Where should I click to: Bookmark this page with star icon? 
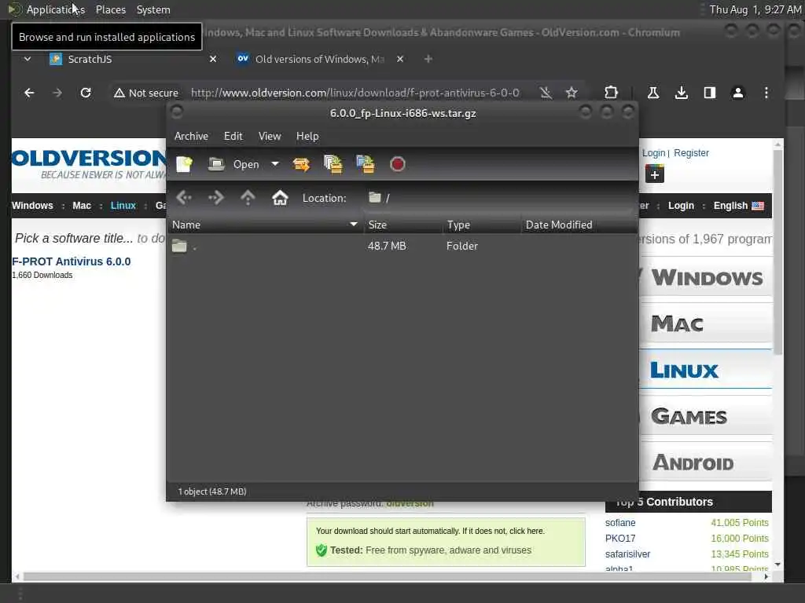[572, 93]
